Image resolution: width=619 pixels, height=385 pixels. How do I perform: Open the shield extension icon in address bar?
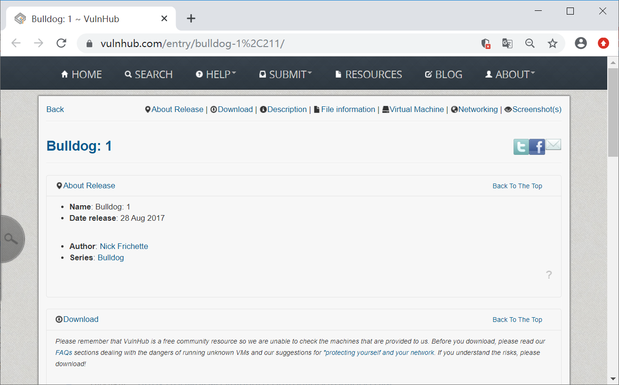point(486,44)
